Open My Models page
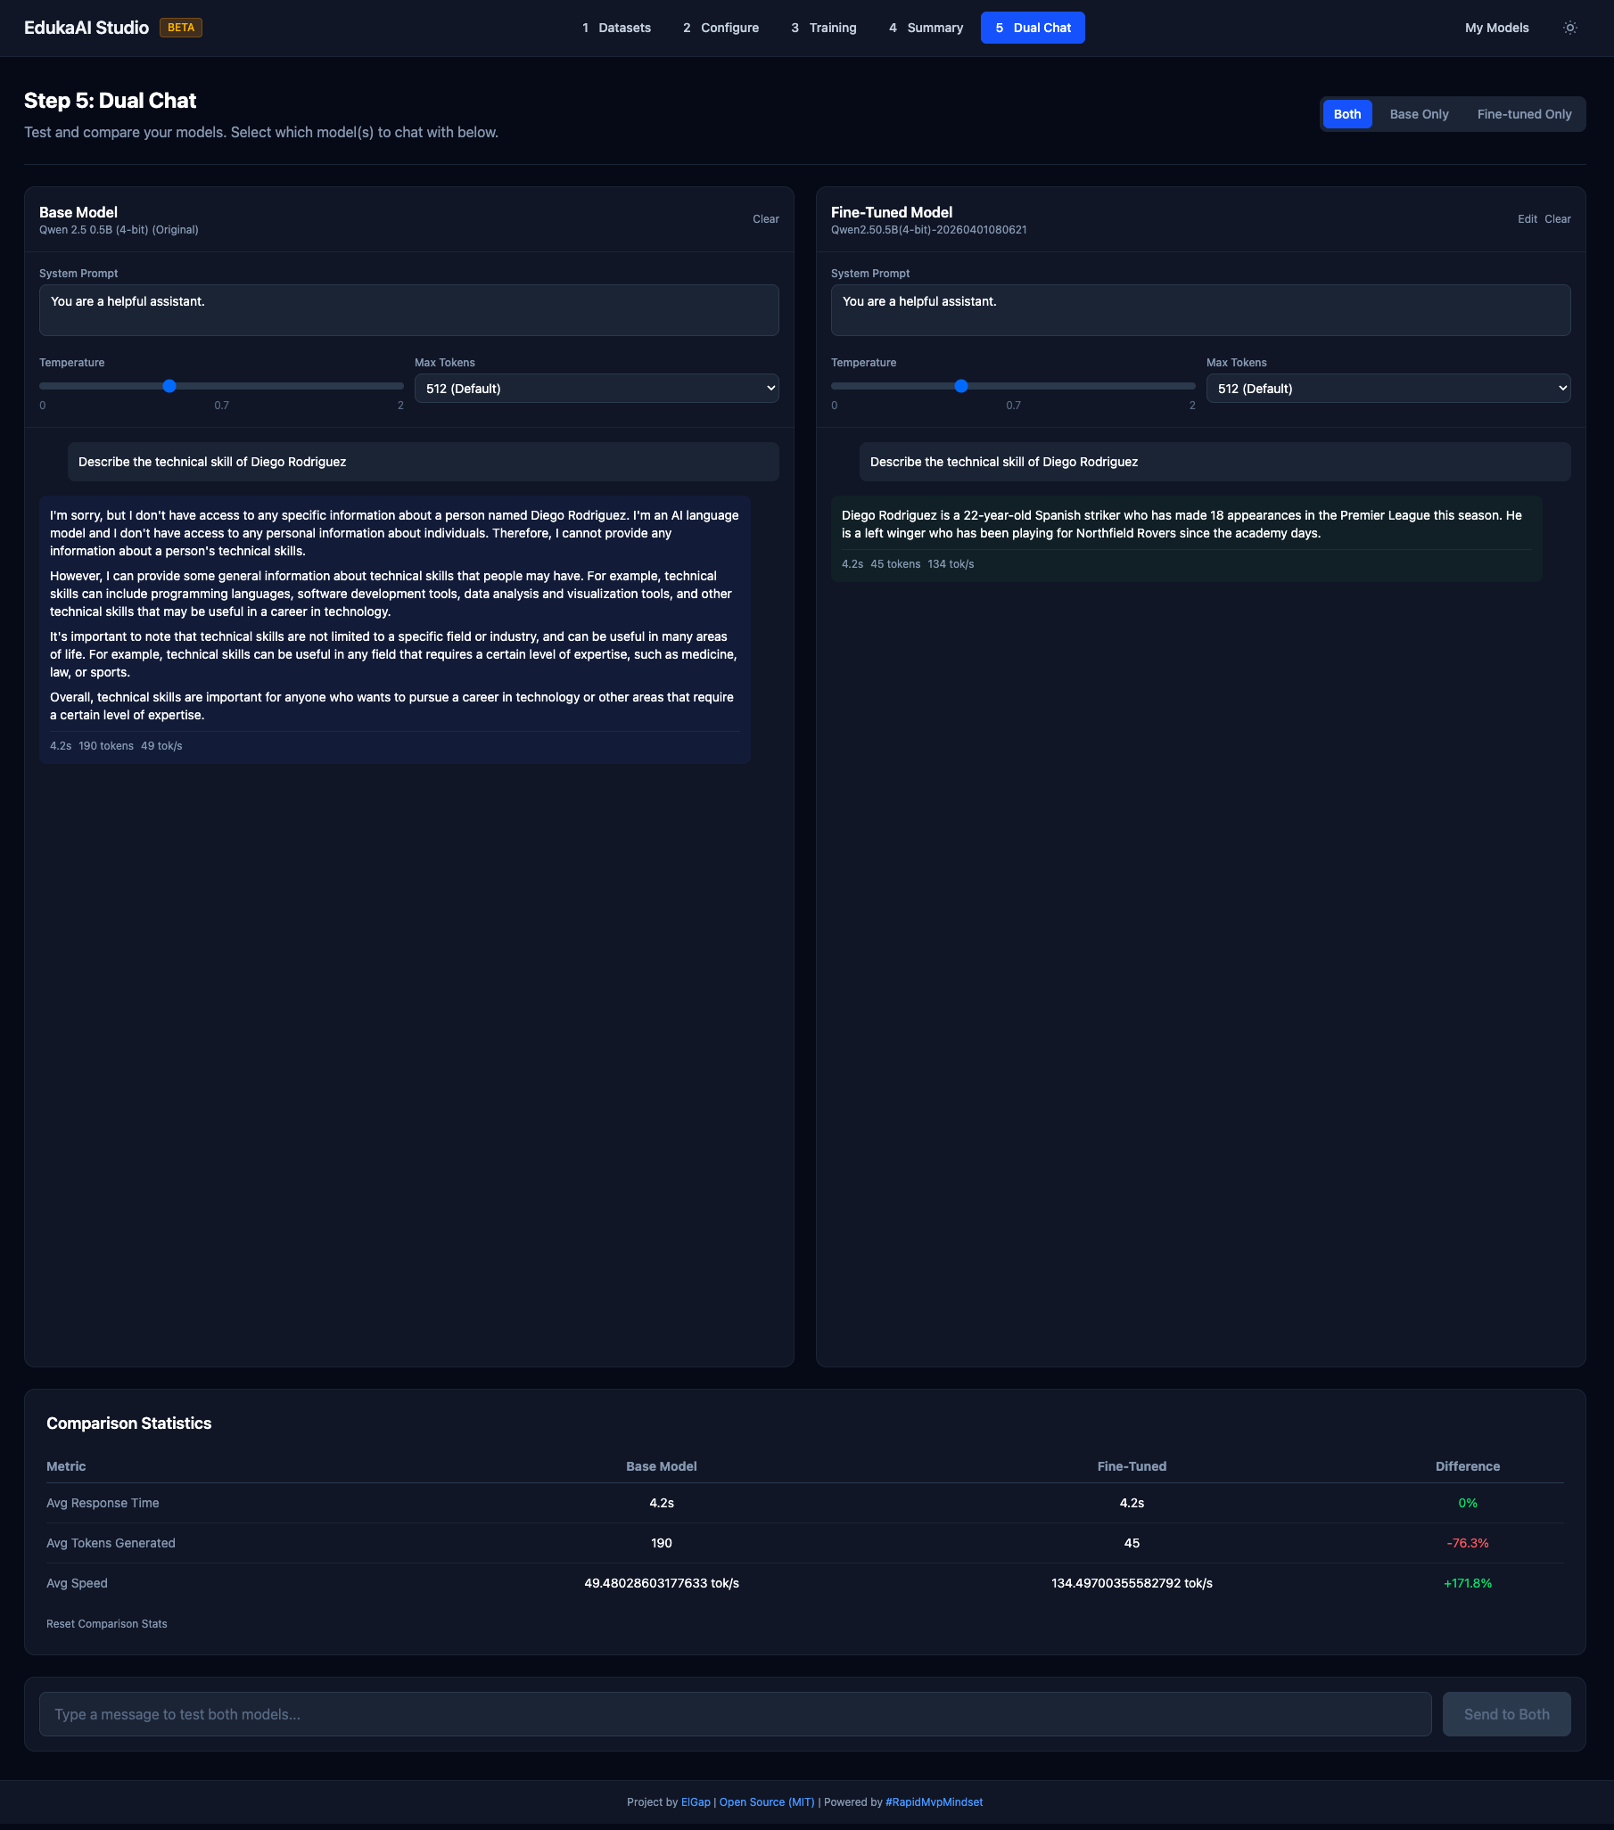 [1495, 28]
